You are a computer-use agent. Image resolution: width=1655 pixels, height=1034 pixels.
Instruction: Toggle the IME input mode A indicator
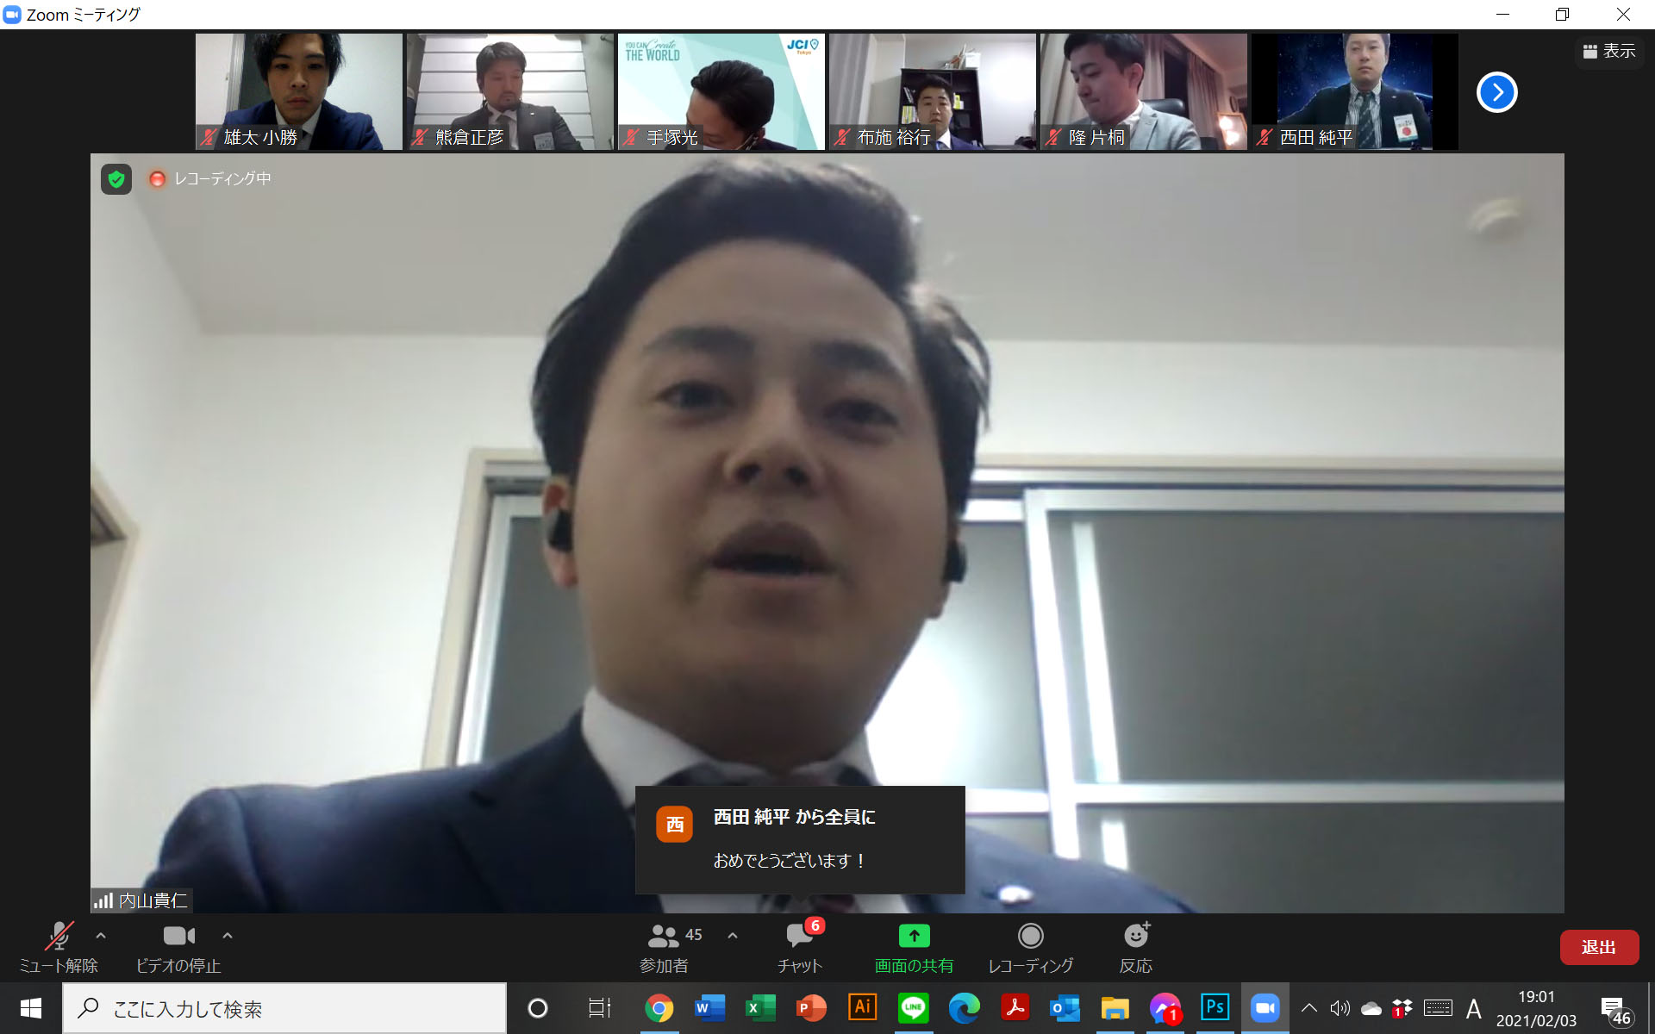coord(1473,1007)
